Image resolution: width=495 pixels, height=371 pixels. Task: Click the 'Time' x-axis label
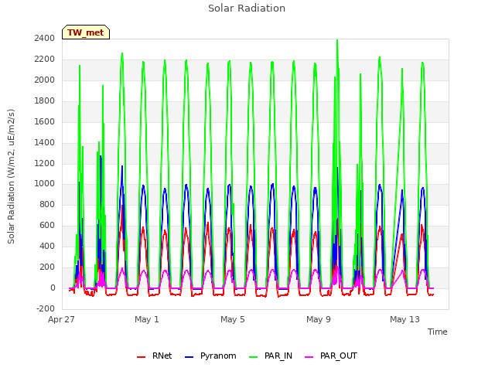(x=438, y=332)
